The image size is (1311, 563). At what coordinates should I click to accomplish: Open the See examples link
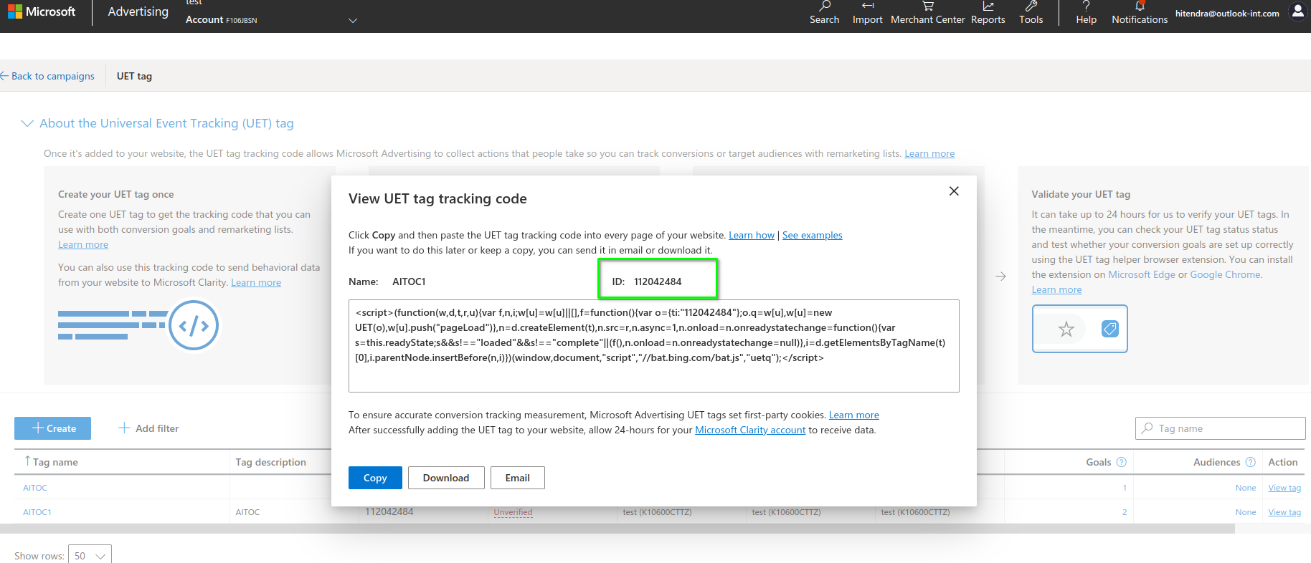(813, 235)
